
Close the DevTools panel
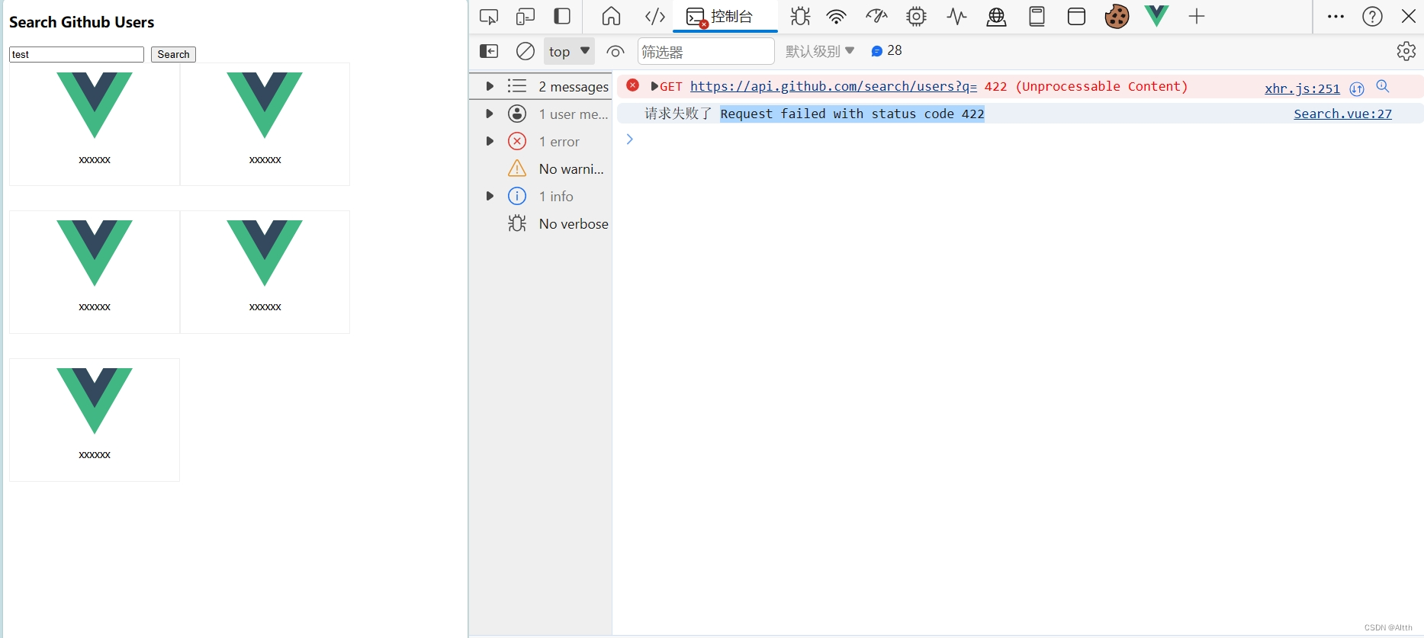pyautogui.click(x=1408, y=16)
